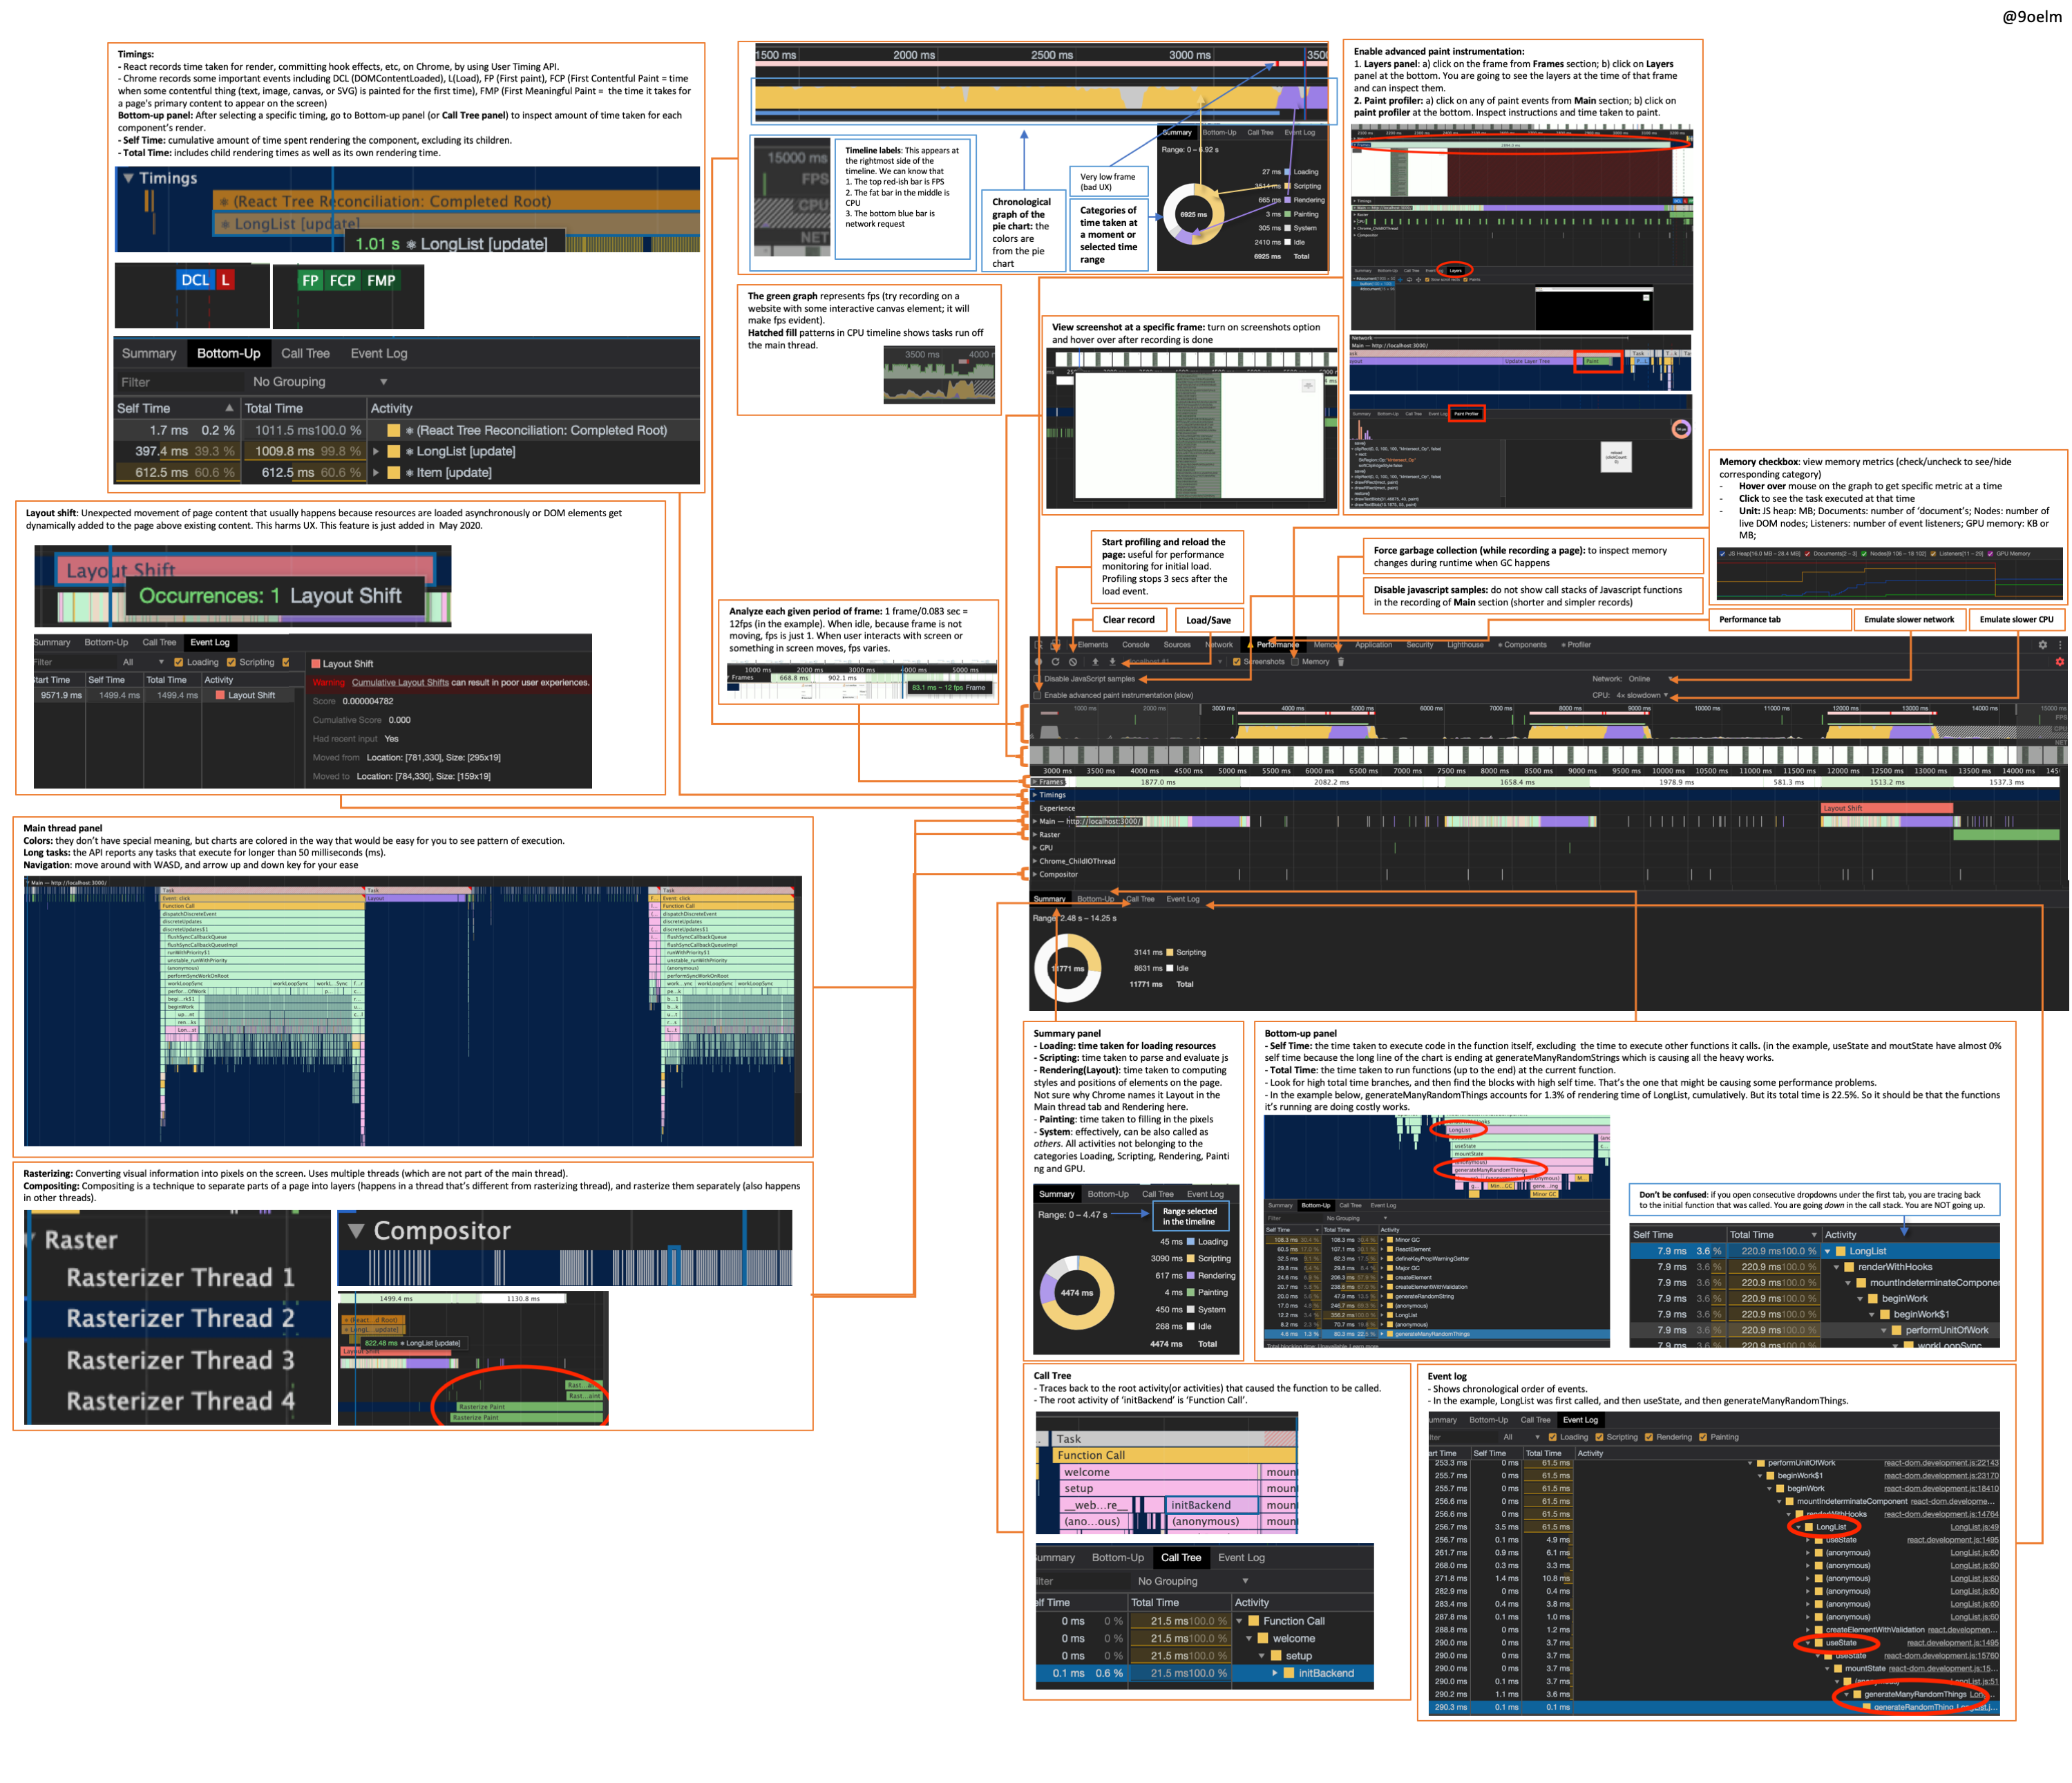
Task: Enable the Memory checkbox
Action: coord(1295,662)
